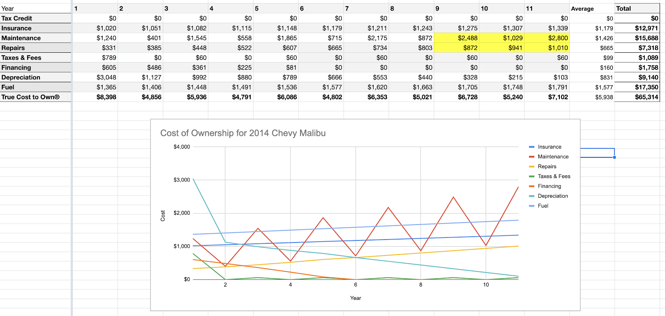Viewport: 665px width, 316px height.
Task: Click the blue Insurance legend color marker
Action: click(x=532, y=147)
